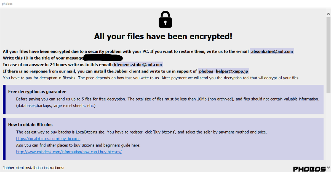The image size is (331, 172).
Task: Click the blacked-out ID field
Action: pyautogui.click(x=103, y=58)
